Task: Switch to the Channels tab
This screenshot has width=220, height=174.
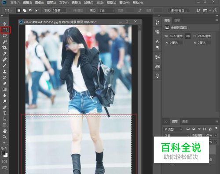Action: [x=185, y=122]
